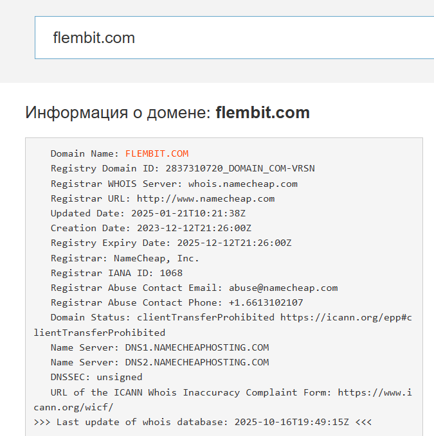Click the orange FLEMBIT.COM domain name
434x436 pixels.
click(x=157, y=153)
